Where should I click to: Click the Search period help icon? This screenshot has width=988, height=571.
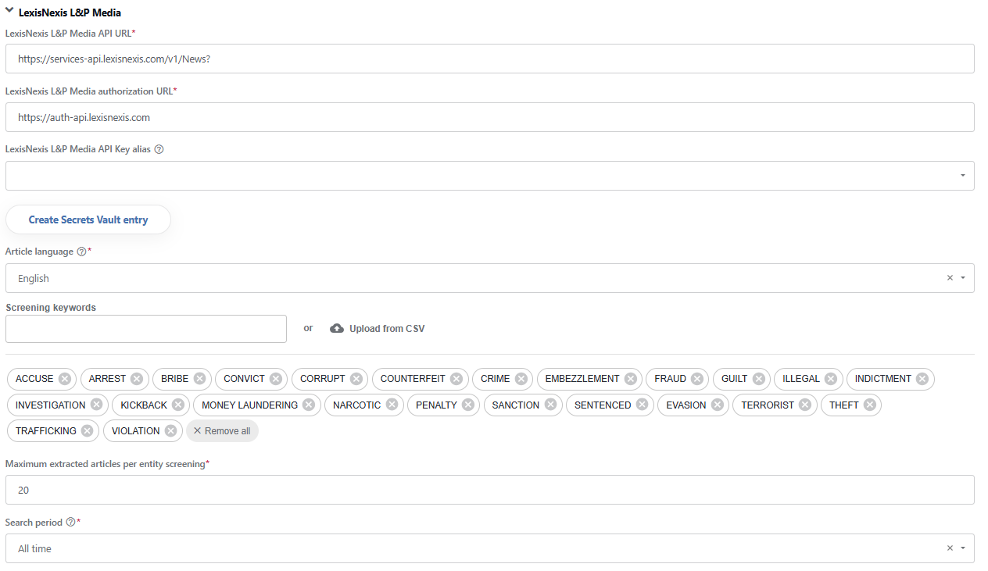tap(71, 522)
